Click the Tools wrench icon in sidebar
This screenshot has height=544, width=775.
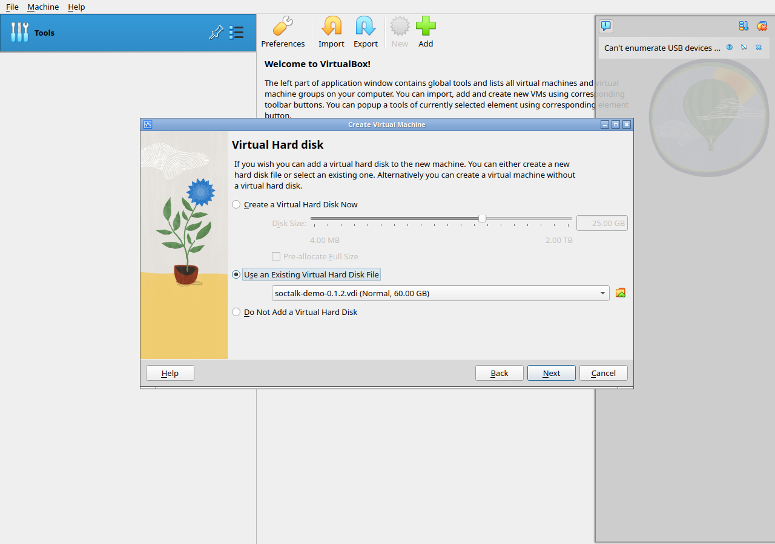[20, 33]
